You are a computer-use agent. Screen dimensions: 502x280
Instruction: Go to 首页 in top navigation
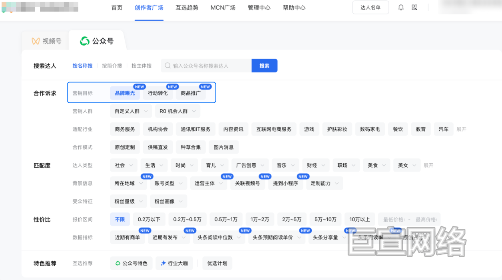point(117,8)
